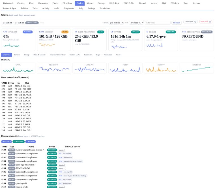Go to the Firewall page
Screen dimensions: 215x188
(143, 3)
